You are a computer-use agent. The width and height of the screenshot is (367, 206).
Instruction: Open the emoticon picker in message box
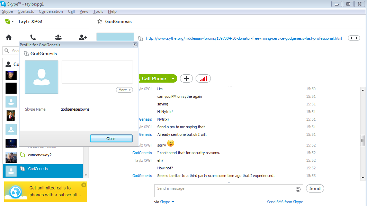[x=298, y=189]
